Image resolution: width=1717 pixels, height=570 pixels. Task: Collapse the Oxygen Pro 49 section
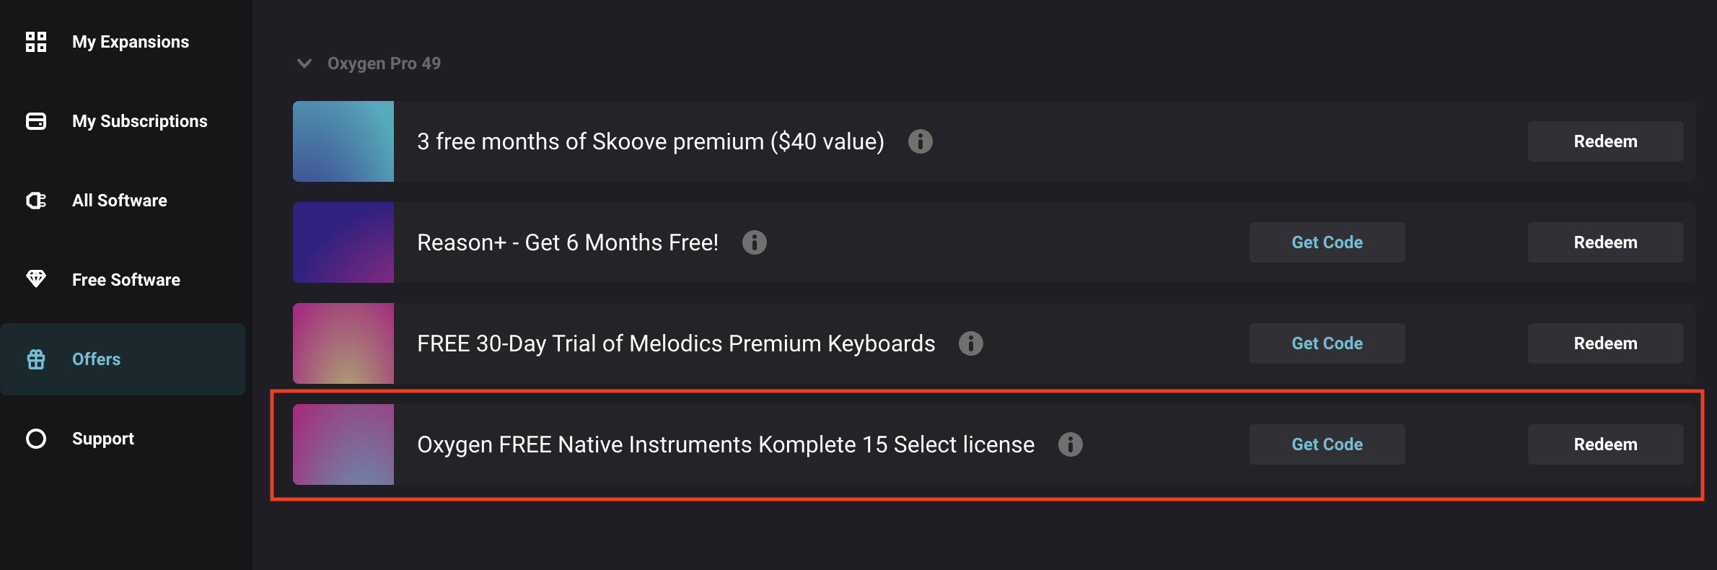tap(304, 63)
